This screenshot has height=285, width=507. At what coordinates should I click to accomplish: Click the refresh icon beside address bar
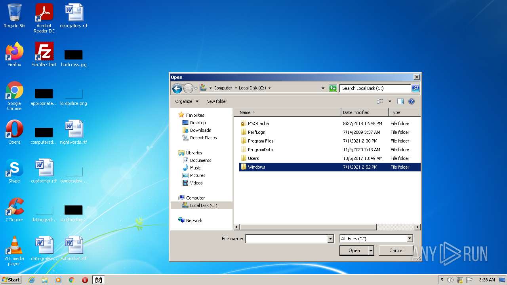(x=333, y=88)
